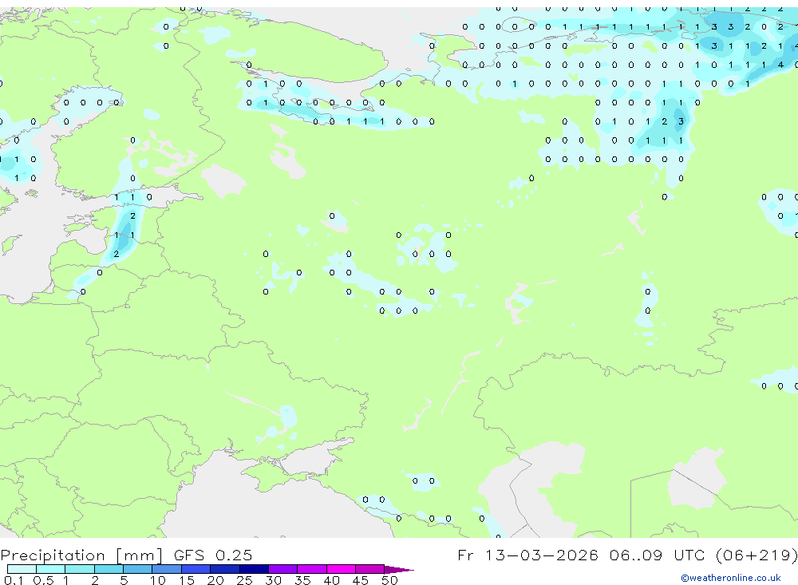Click the '10' legend label
Screen dimensions: 798x585
click(x=157, y=580)
